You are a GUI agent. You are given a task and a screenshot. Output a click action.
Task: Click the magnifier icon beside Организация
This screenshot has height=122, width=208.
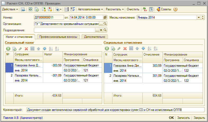click(x=105, y=24)
